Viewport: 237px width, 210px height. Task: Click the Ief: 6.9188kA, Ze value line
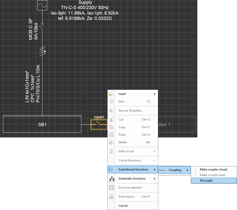point(85,18)
